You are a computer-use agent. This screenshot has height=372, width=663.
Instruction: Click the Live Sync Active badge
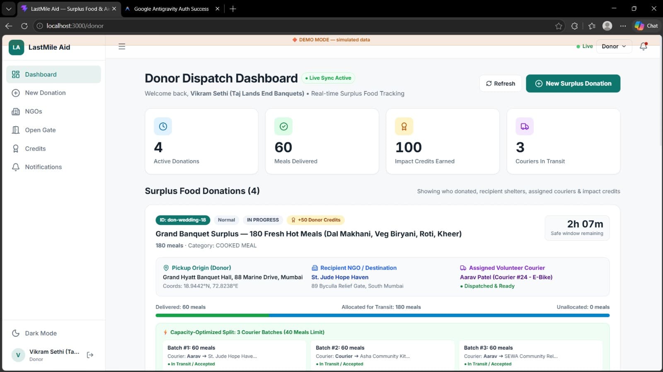(x=328, y=78)
